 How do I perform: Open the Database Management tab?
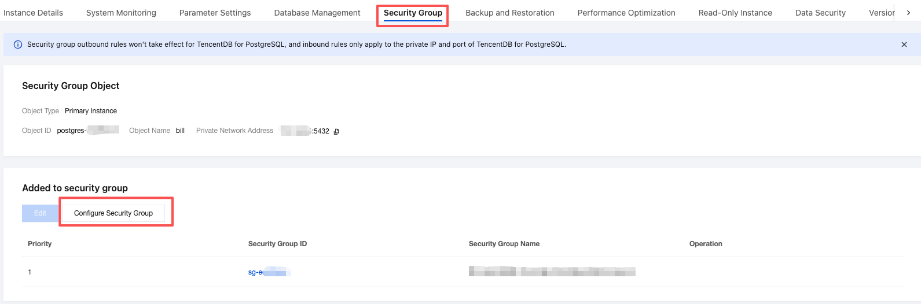[317, 13]
